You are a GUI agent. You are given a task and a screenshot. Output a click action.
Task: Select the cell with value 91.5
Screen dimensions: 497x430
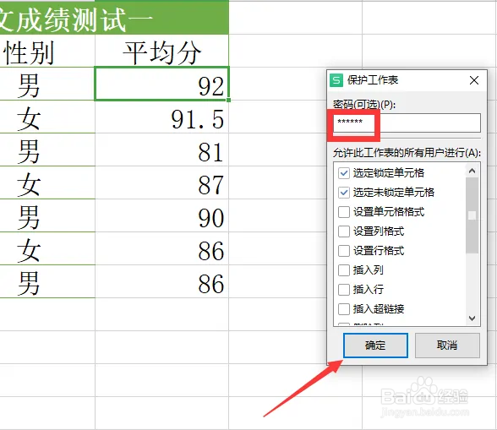coord(161,117)
